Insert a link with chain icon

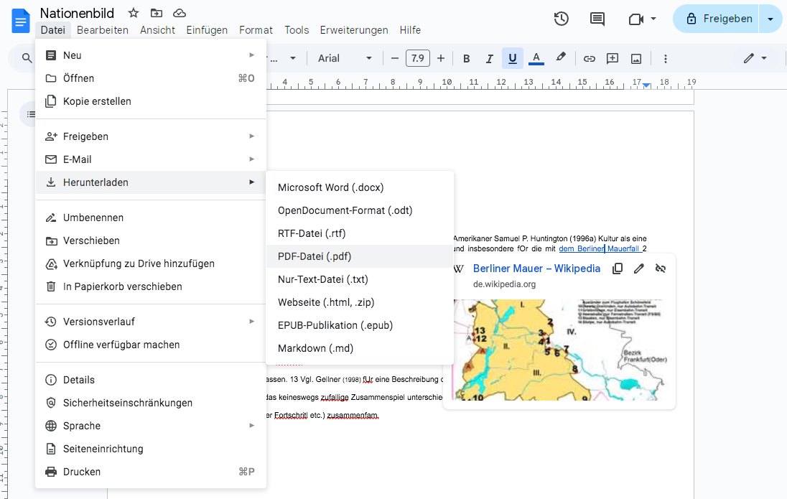590,59
